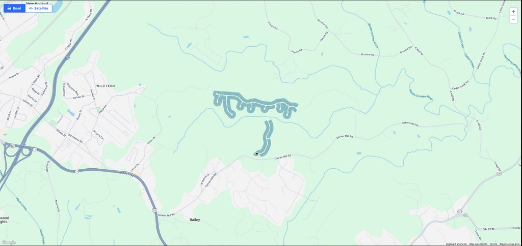
Task: Click the car icon on Road button
Action: click(x=9, y=8)
